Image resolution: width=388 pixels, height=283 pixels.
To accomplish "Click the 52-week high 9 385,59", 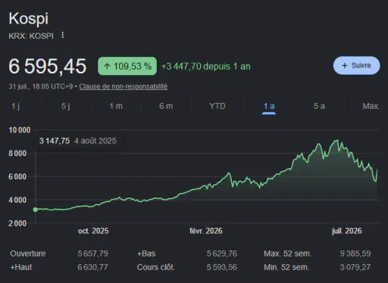I will tap(355, 253).
